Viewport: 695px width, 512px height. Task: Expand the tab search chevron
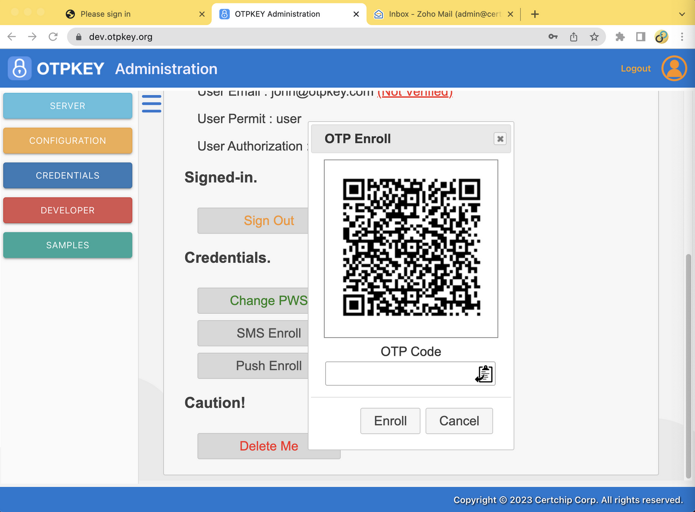pos(682,14)
